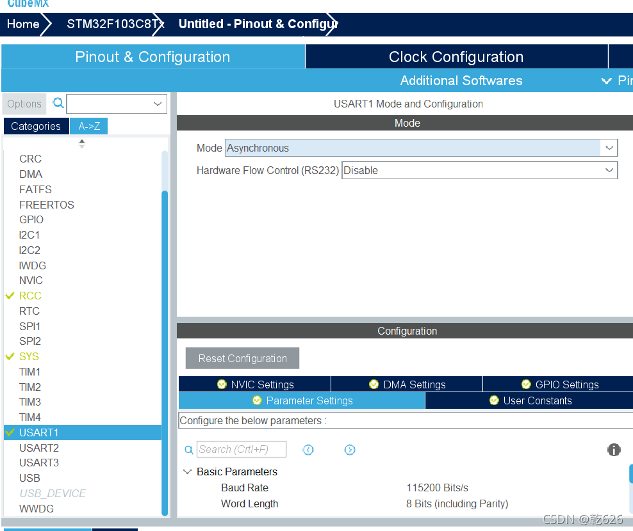Select CRC in peripheral list
The image size is (633, 531).
30,159
